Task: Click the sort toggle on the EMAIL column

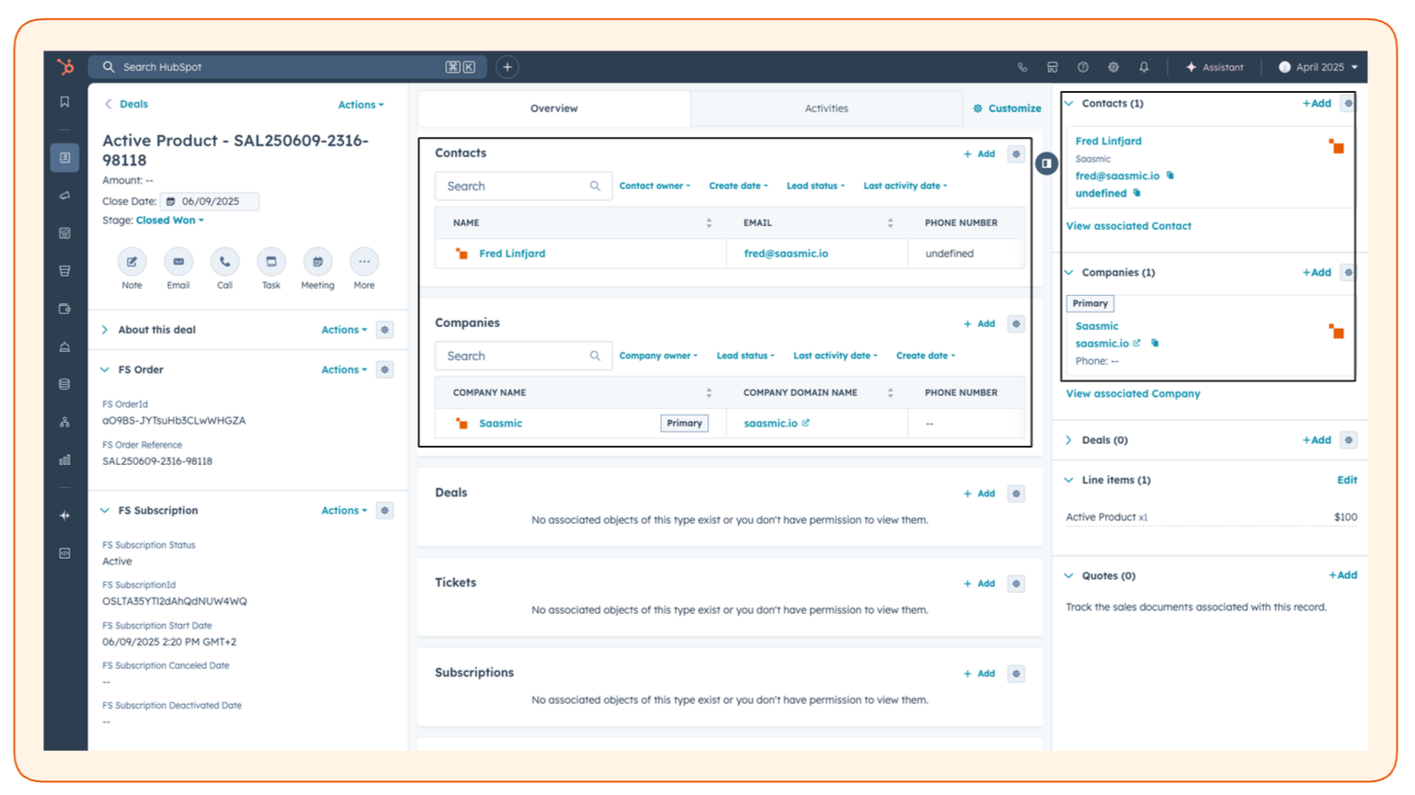Action: tap(889, 221)
